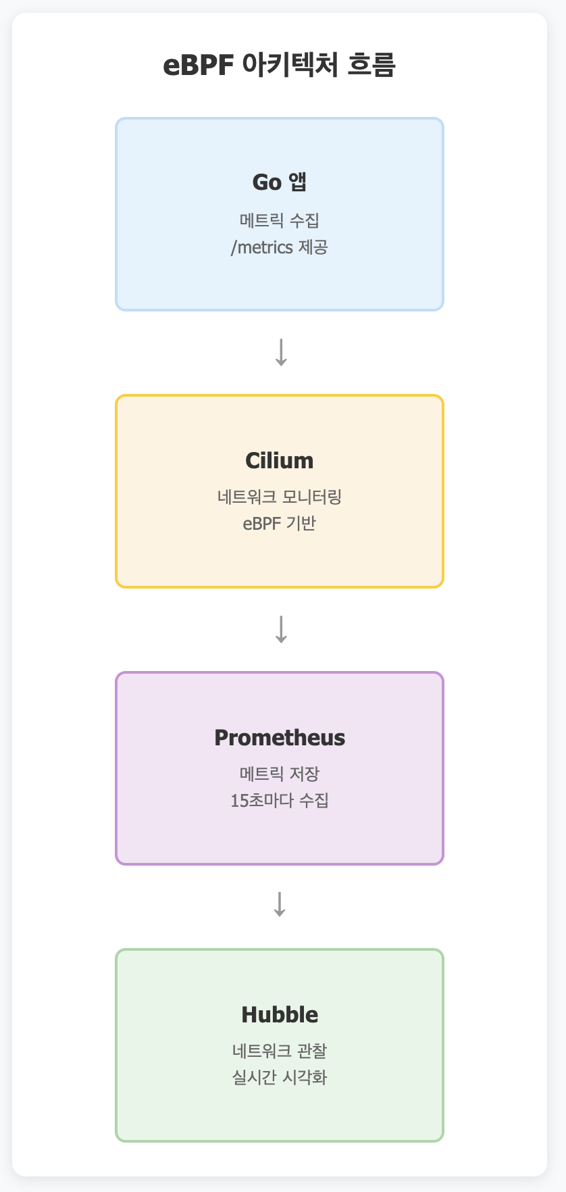Click the /metrics 제공 text
The width and height of the screenshot is (566, 1192).
280,247
